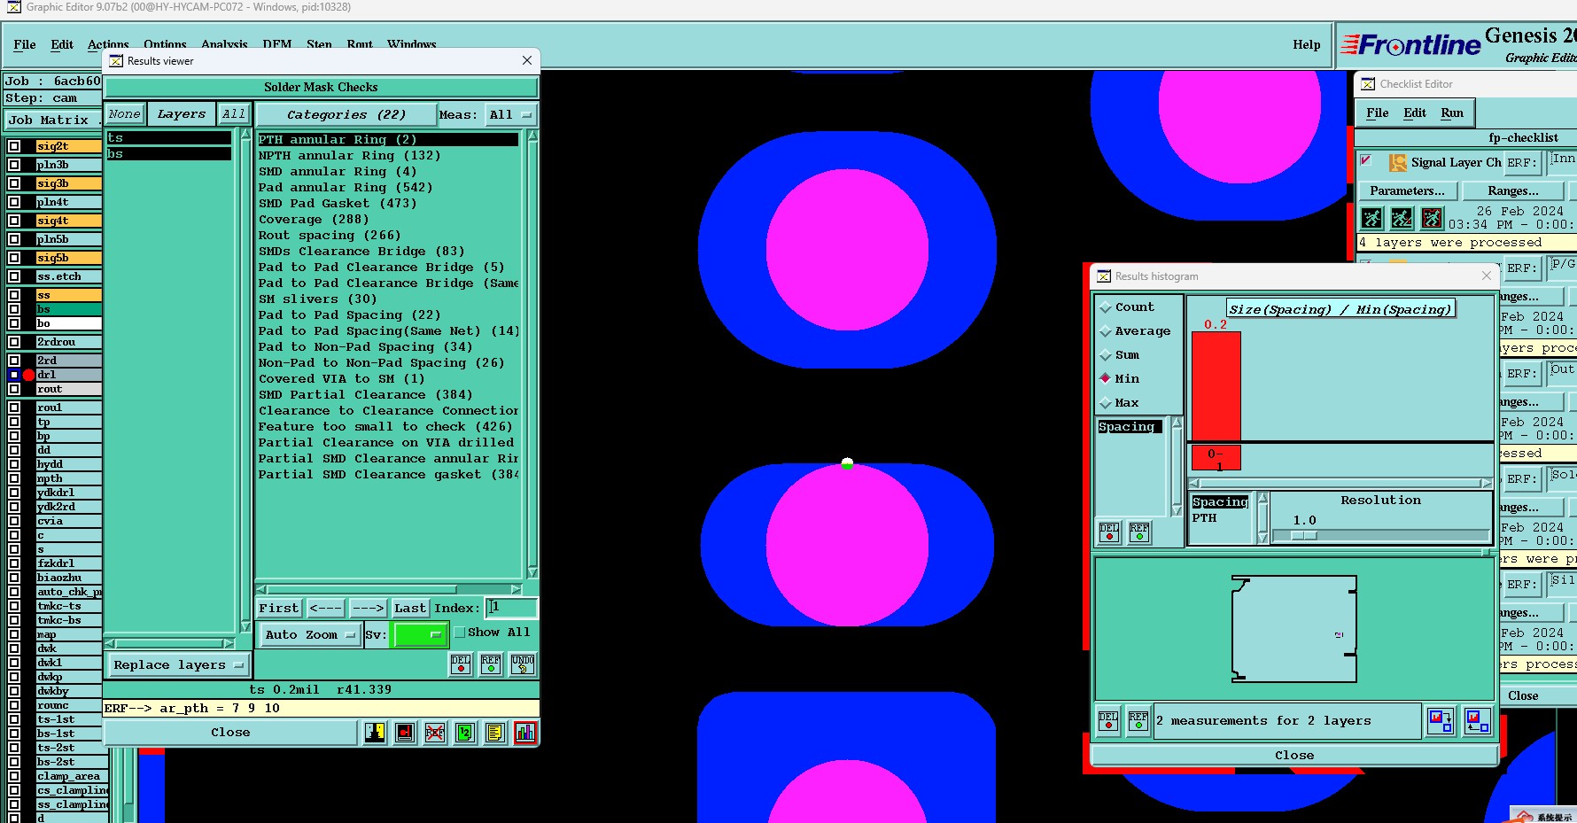This screenshot has width=1577, height=823.
Task: Click the REF icon in Results viewer
Action: click(x=491, y=664)
